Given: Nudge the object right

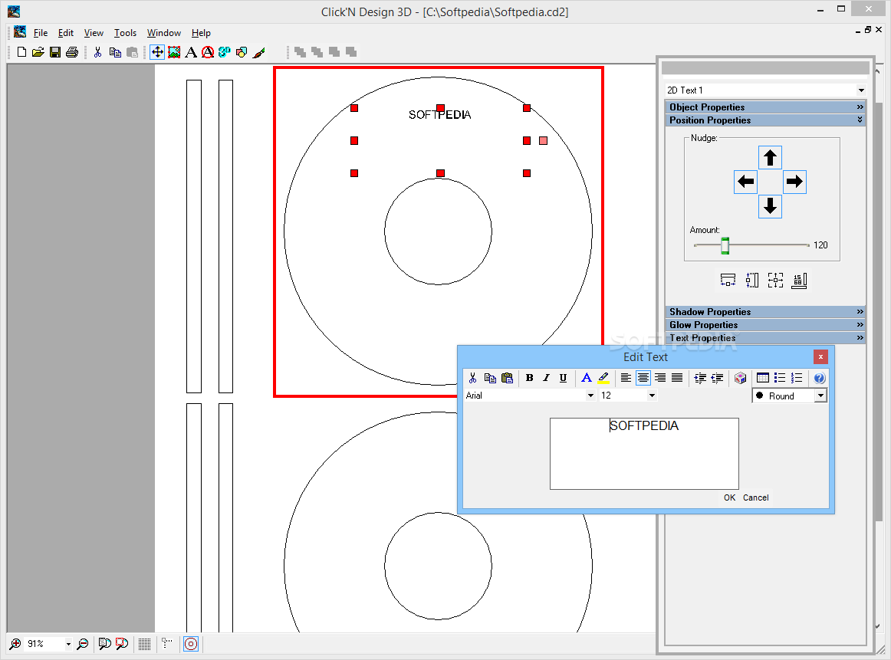Looking at the screenshot, I should pos(794,182).
